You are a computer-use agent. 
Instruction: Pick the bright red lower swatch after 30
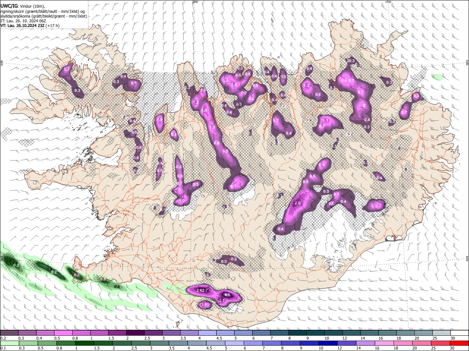coord(460,343)
